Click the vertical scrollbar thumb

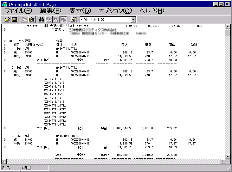[228, 33]
